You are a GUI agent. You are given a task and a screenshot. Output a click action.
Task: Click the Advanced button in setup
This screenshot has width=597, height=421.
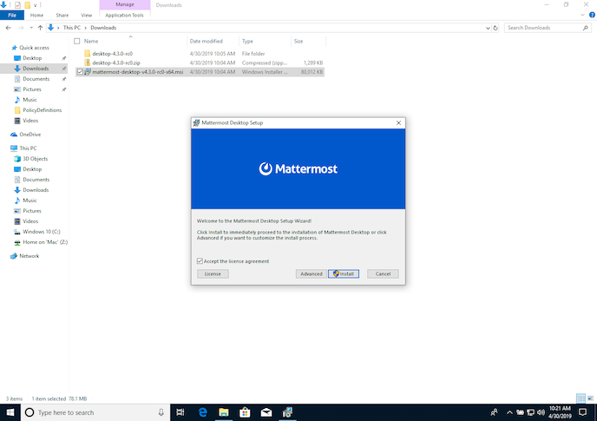point(311,273)
